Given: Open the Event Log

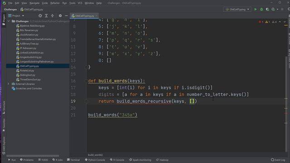Looking at the screenshot, I should pos(278,160).
